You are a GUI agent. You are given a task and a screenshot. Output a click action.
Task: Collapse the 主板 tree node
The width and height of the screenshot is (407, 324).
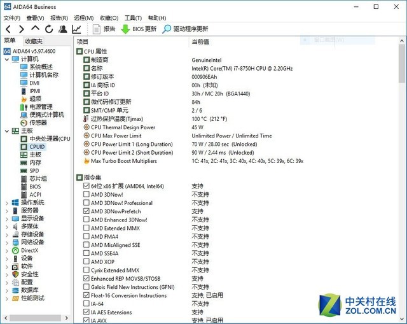point(7,131)
